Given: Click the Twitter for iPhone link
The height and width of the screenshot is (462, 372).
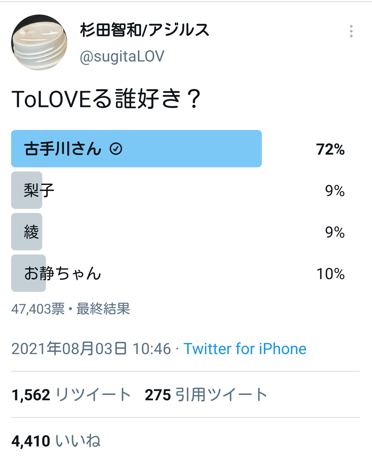Looking at the screenshot, I should point(245,349).
